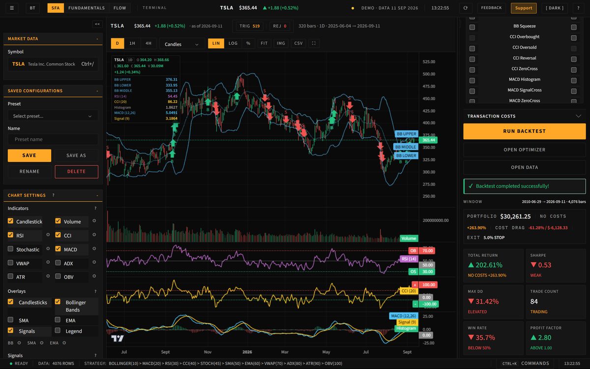
Task: Open the Candles chart type dropdown
Action: pos(182,44)
